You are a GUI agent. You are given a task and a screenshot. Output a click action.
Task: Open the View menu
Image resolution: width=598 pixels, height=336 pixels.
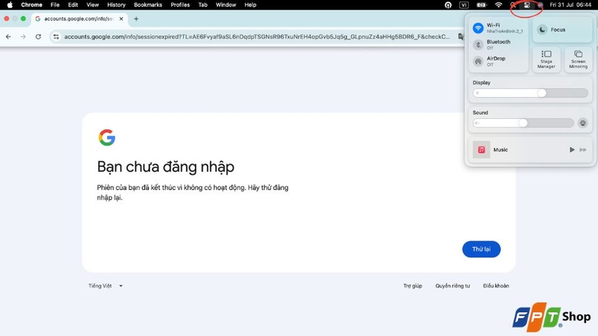coord(92,5)
